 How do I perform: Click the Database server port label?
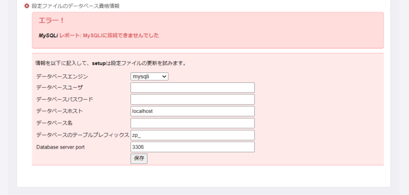[x=60, y=147]
